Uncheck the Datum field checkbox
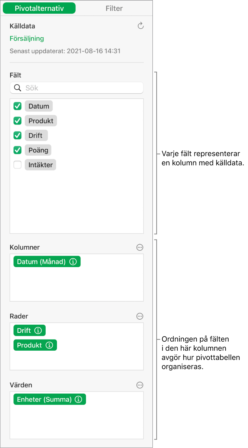The height and width of the screenshot is (448, 248). (17, 106)
